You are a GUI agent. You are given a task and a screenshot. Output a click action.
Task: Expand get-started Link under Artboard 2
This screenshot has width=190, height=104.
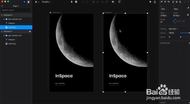(x=4, y=19)
